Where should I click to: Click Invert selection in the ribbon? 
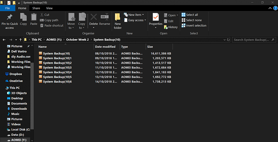point(194,26)
